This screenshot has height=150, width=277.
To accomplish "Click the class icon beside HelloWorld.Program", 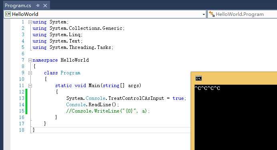I will tap(211, 14).
